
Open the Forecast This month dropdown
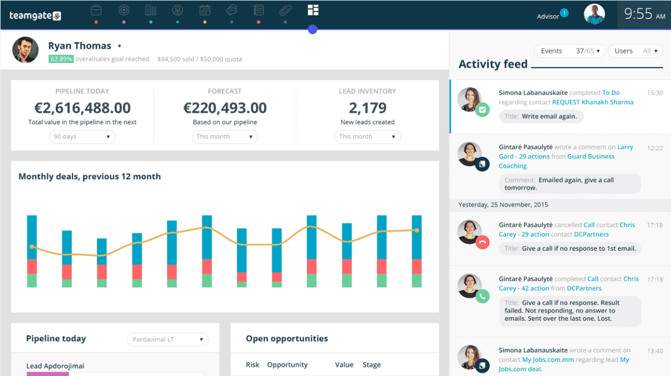225,137
